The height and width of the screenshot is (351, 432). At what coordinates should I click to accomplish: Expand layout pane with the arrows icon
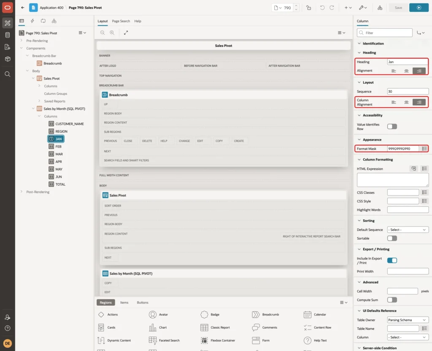click(x=126, y=32)
